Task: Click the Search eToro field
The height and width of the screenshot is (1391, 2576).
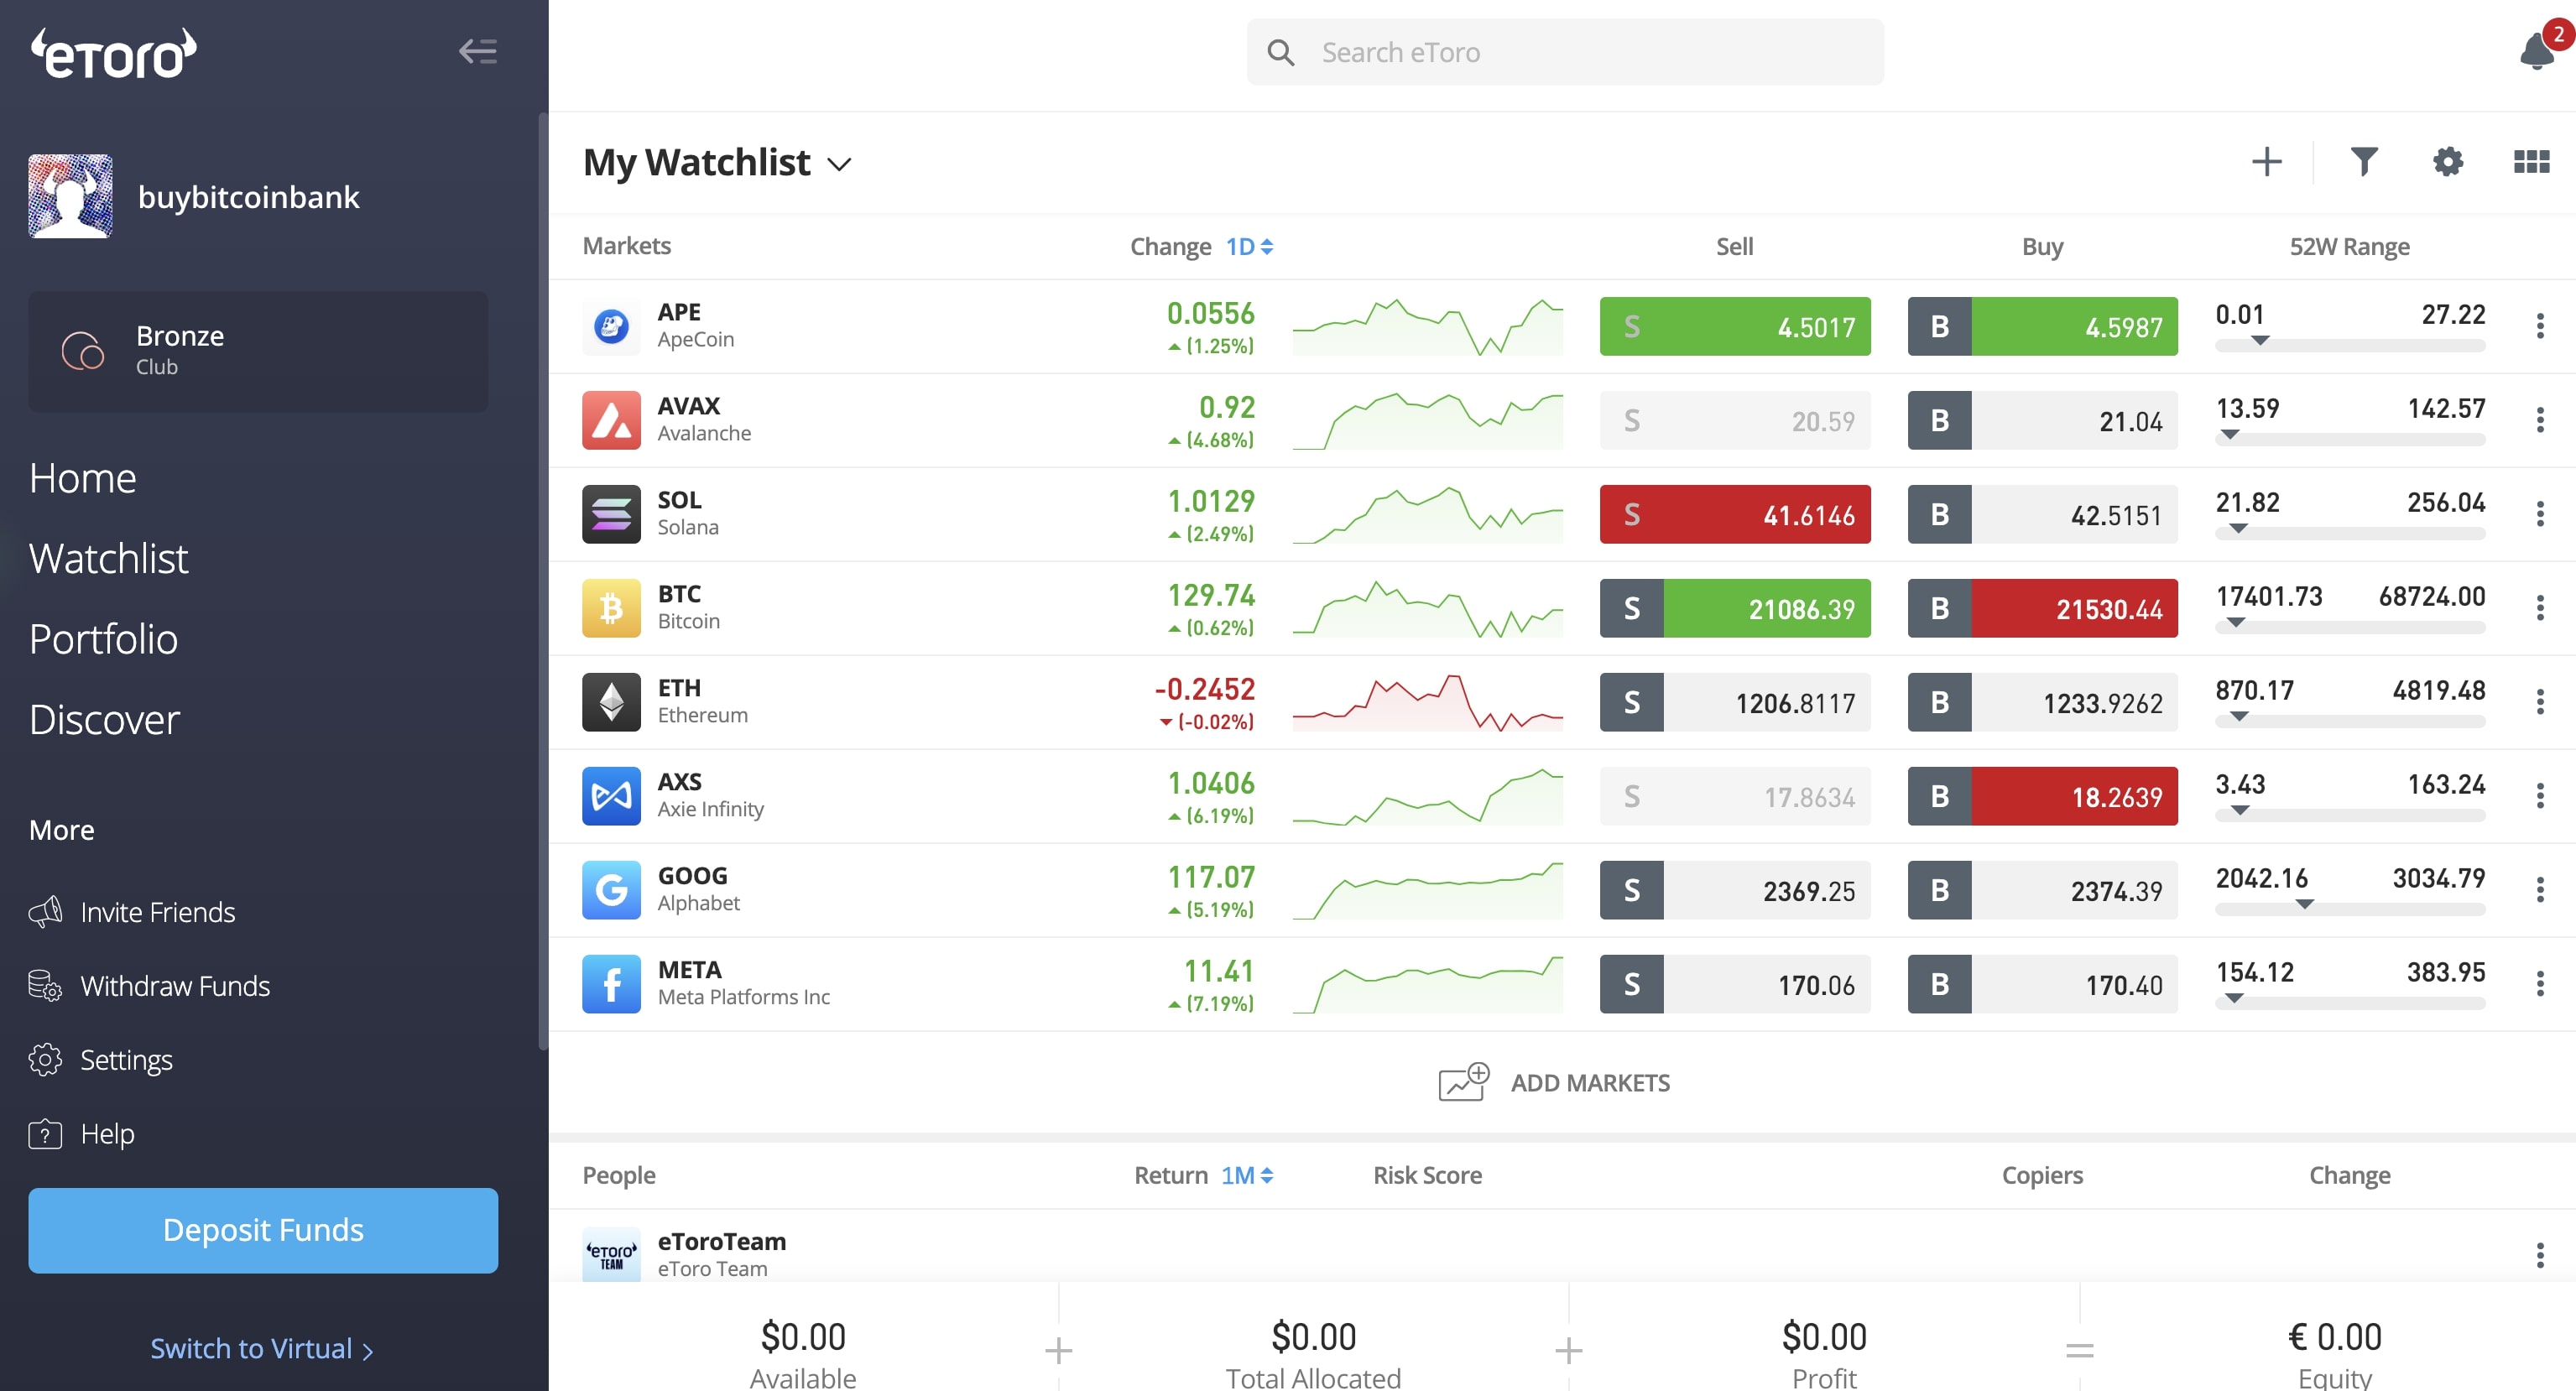Action: click(x=1565, y=52)
